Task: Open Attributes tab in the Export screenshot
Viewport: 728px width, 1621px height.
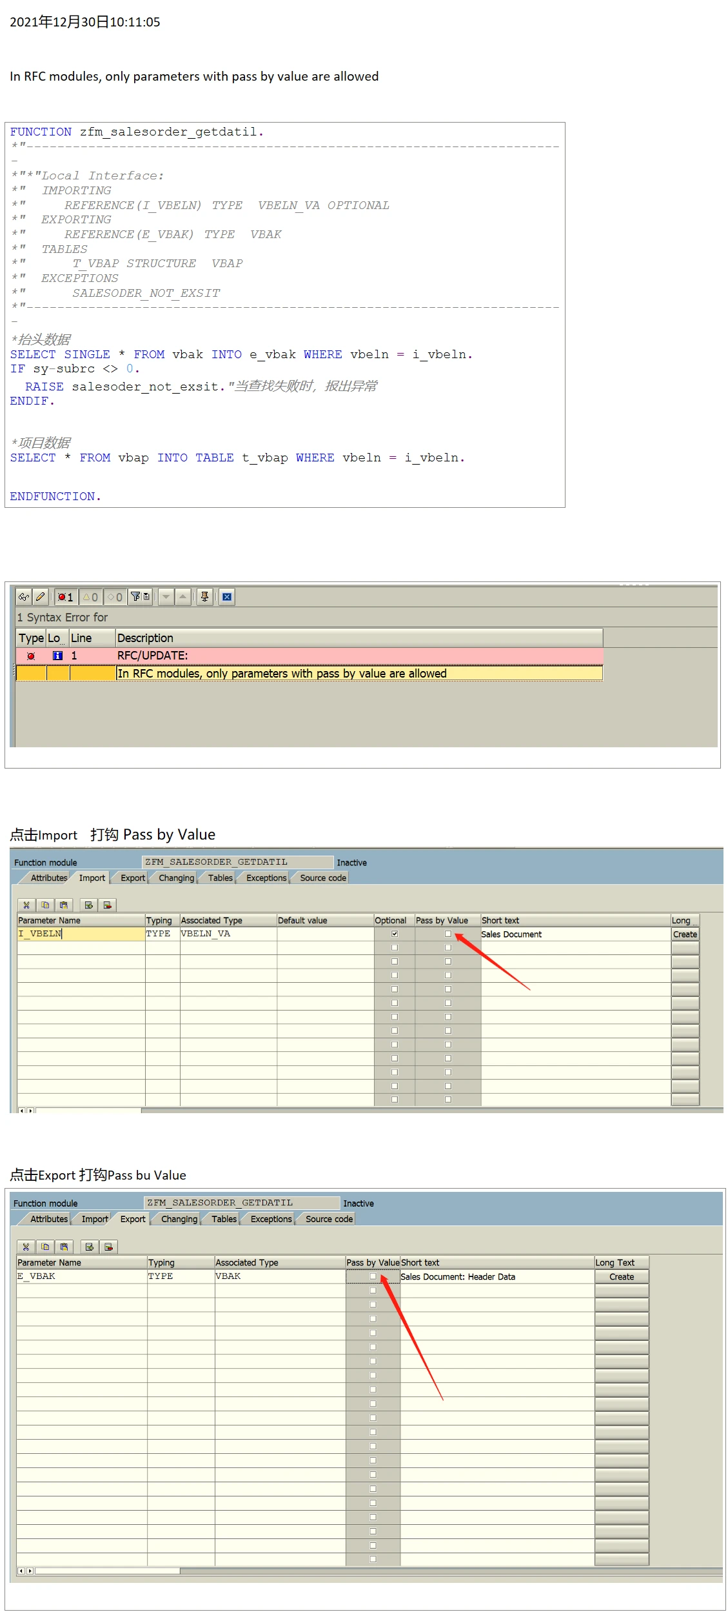Action: click(x=48, y=1219)
